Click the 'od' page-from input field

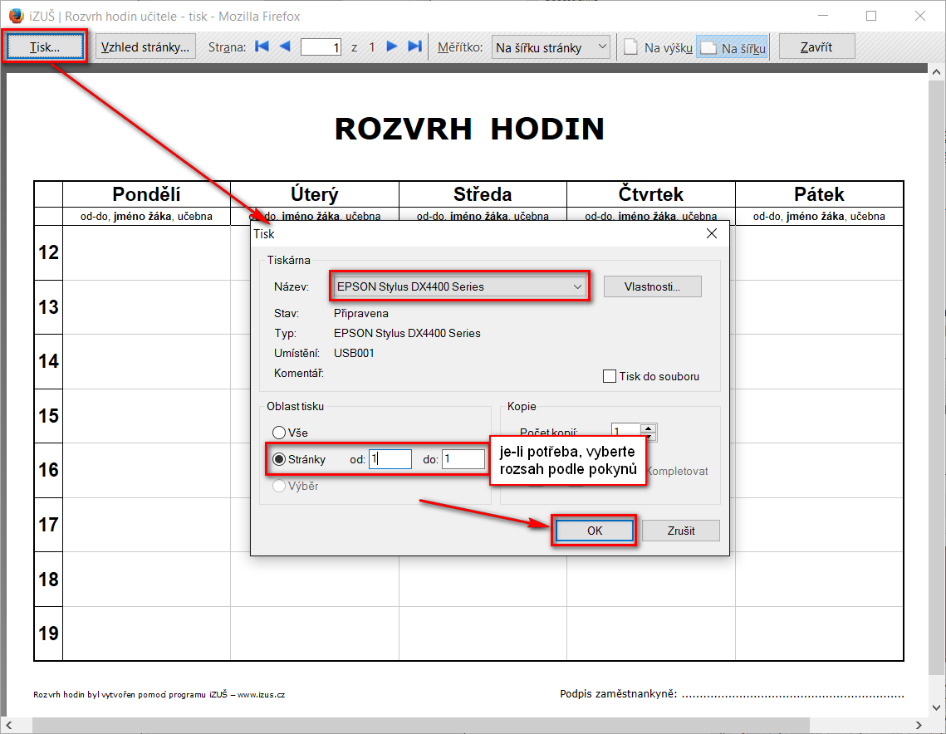[390, 459]
